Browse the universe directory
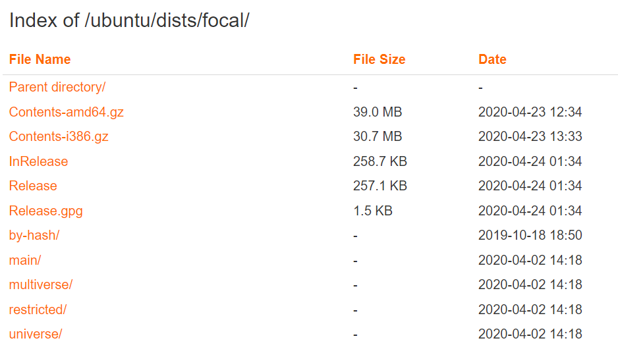The image size is (618, 353). [x=36, y=334]
